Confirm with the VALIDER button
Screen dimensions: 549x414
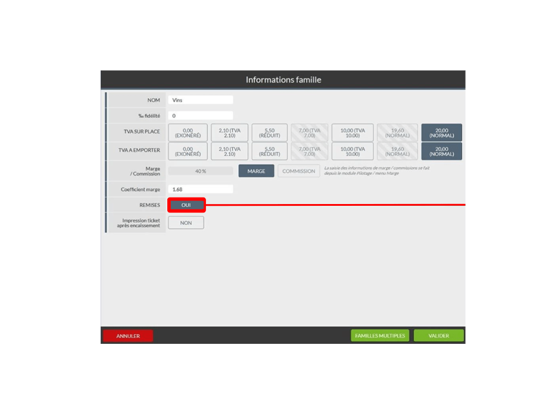439,335
